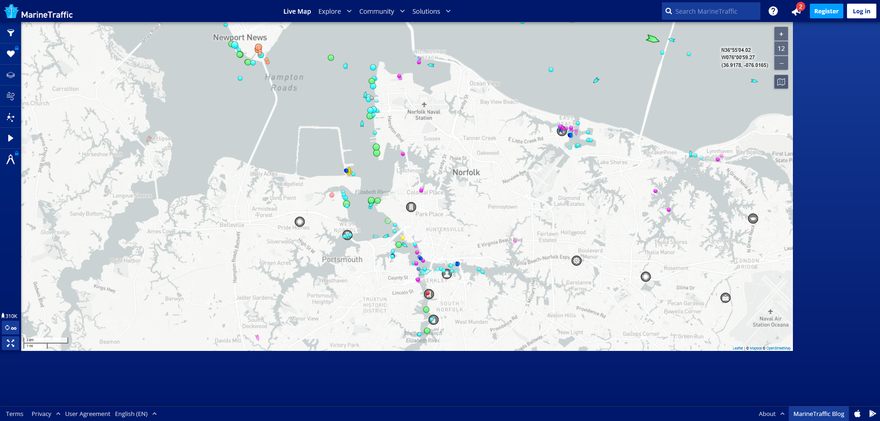Select the yellow anchor vessel marker
Viewport: 880px width, 421px height.
[349, 171]
